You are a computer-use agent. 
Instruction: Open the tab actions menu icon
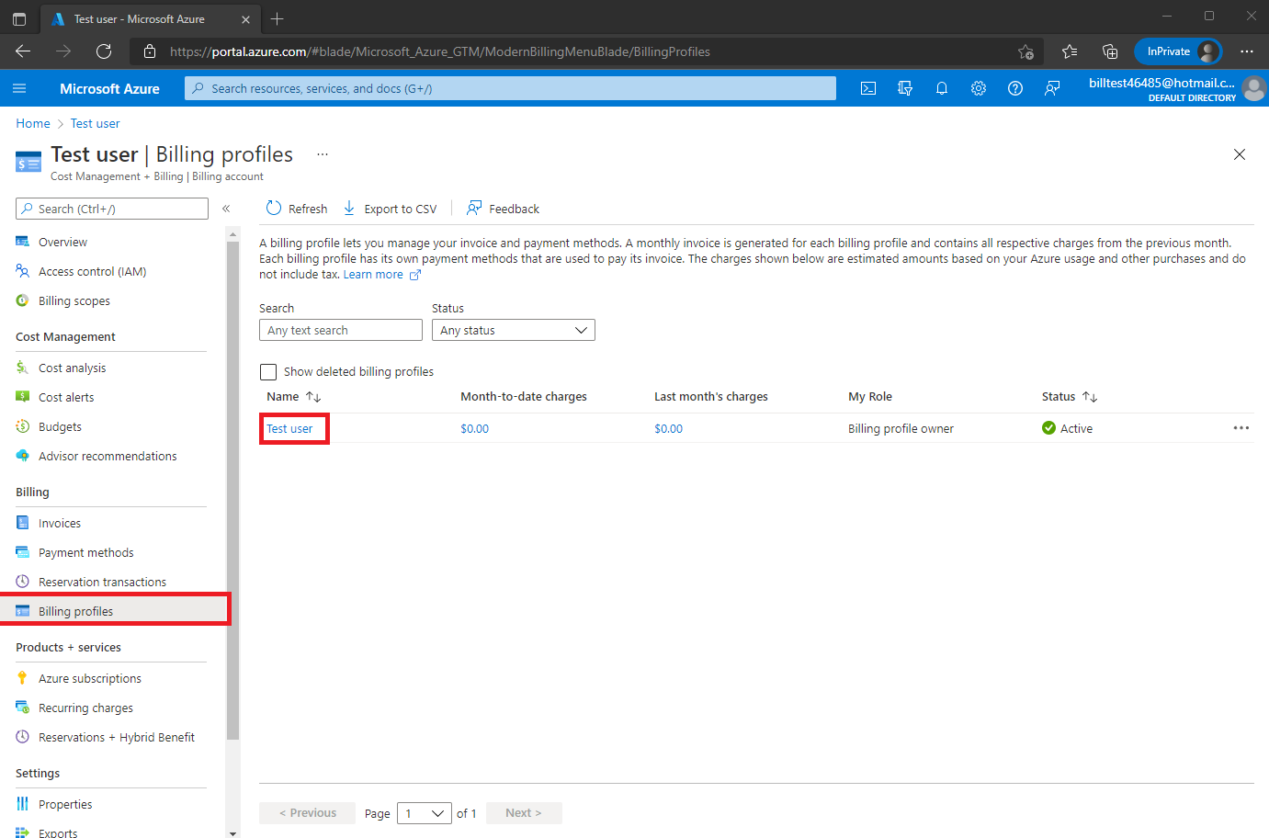click(19, 18)
